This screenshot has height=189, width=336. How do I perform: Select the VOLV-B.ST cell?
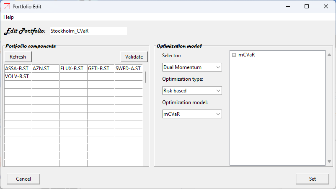click(18, 77)
